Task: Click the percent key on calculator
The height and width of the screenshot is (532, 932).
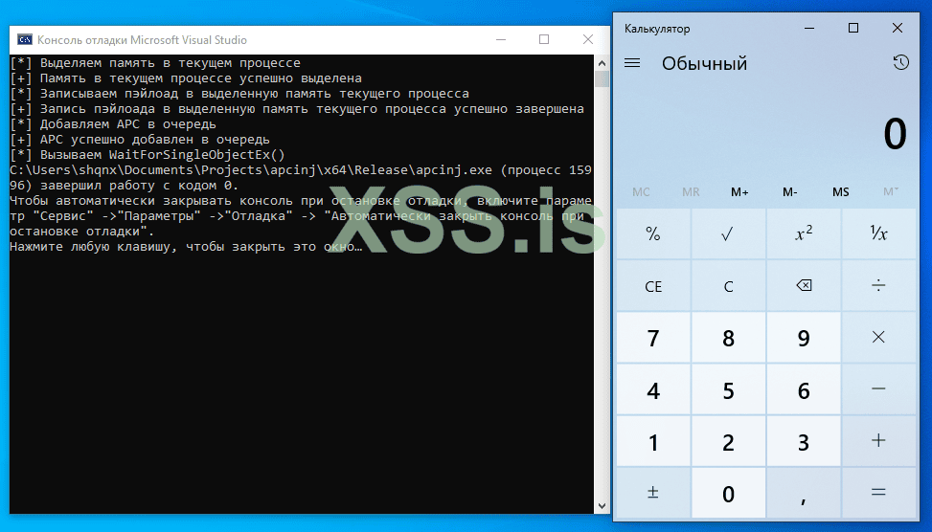Action: [x=653, y=233]
